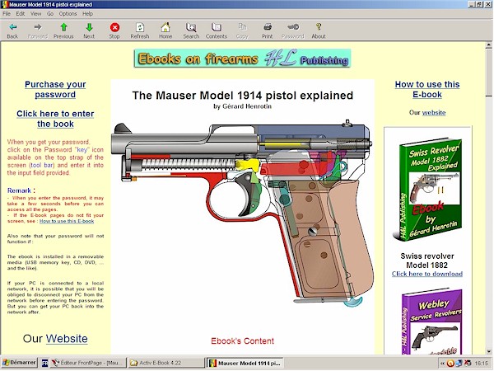Open the Contents toolbar icon
The width and height of the screenshot is (494, 371).
tap(216, 31)
